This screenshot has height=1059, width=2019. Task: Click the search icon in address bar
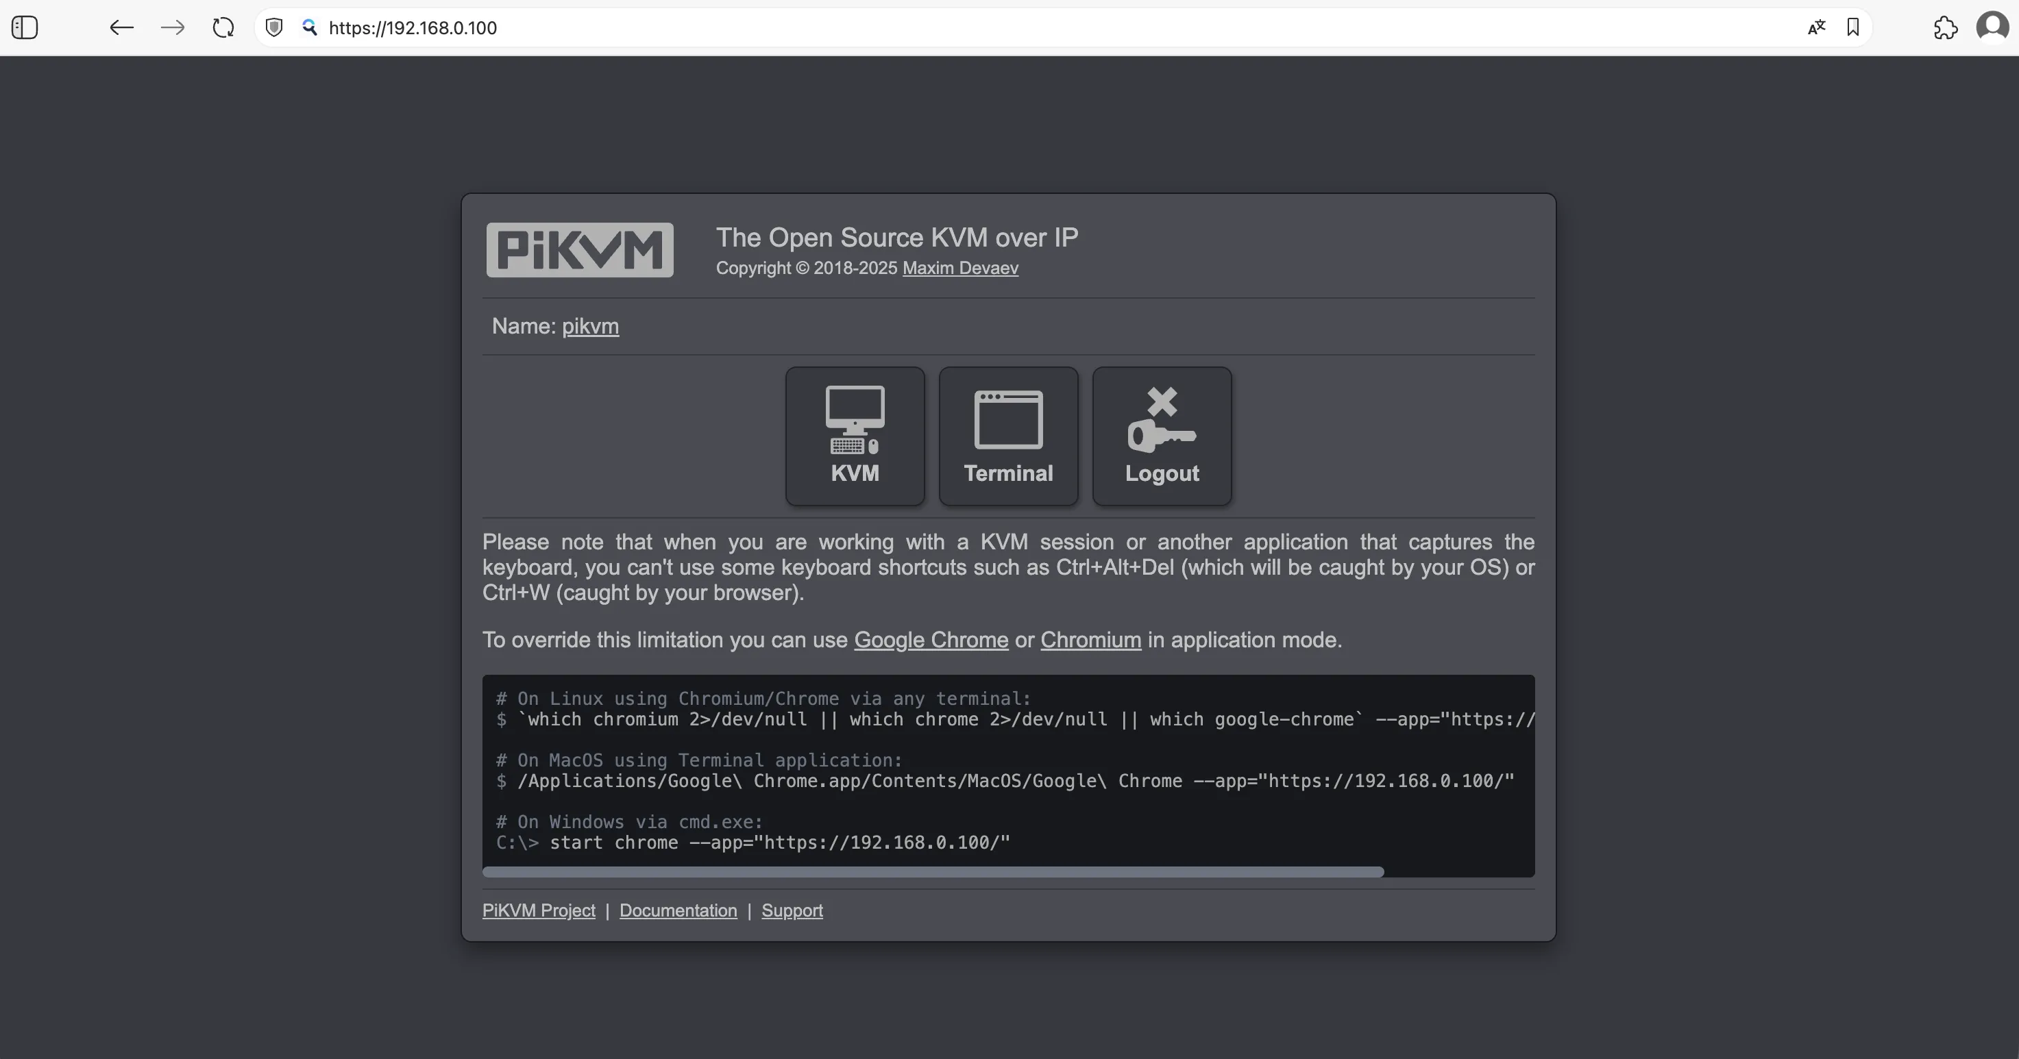310,28
